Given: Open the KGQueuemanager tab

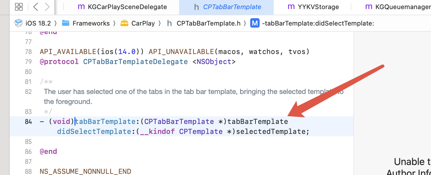Looking at the screenshot, I should [398, 7].
